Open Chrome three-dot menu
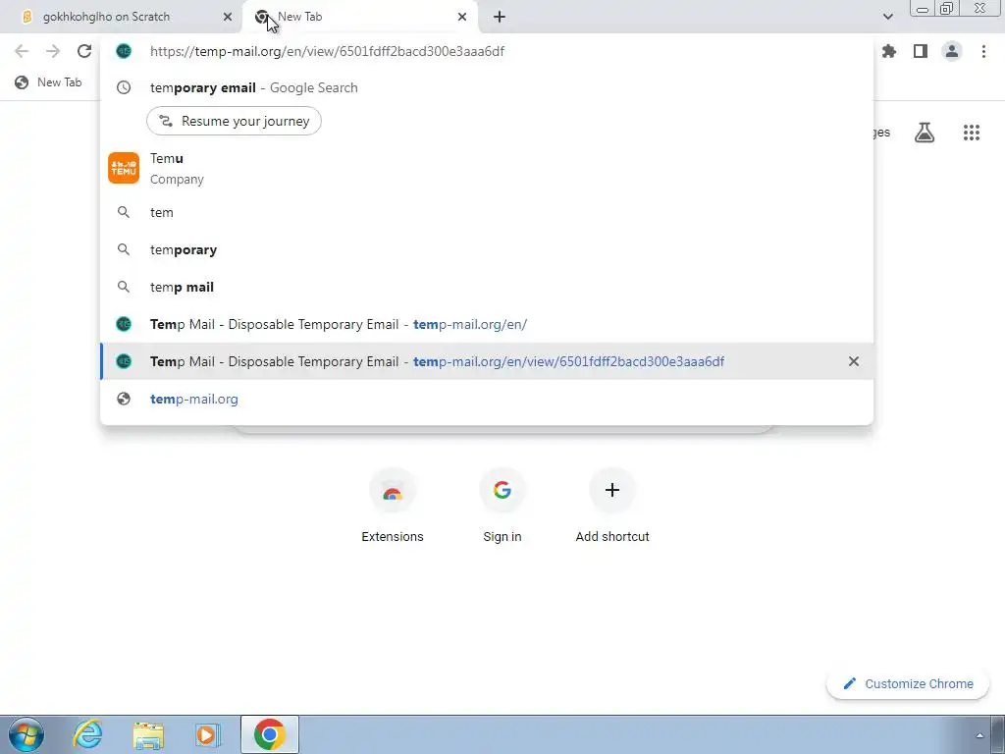Screen dimensions: 1005x754 (983, 51)
